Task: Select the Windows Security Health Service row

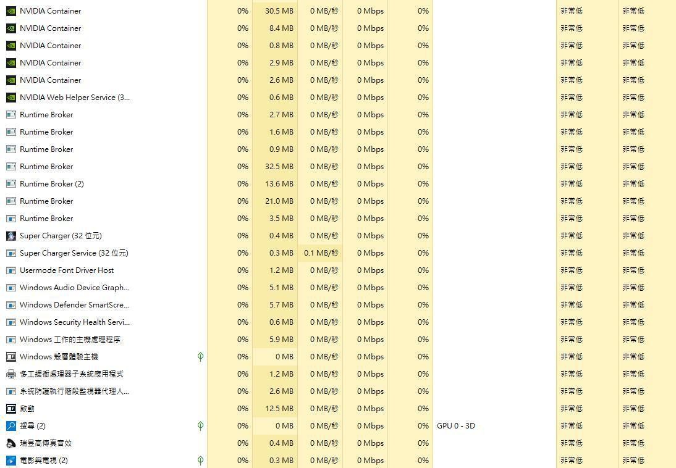Action: coord(74,322)
